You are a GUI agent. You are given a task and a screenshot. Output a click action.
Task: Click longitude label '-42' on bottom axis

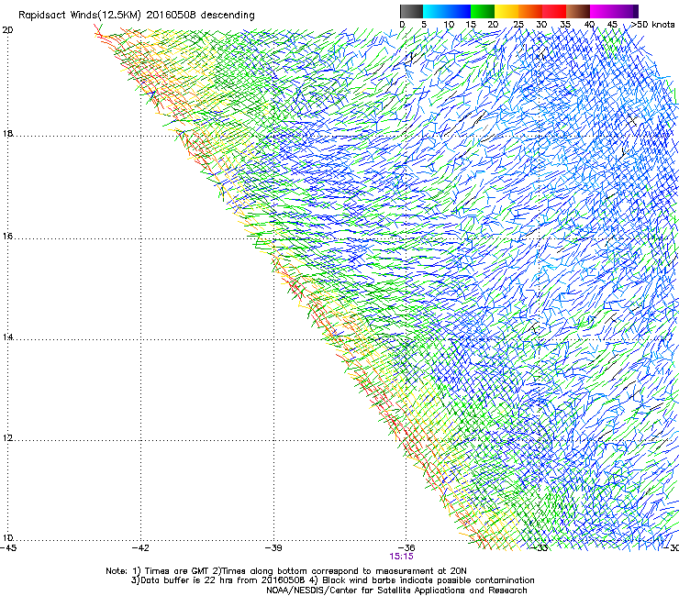[140, 548]
